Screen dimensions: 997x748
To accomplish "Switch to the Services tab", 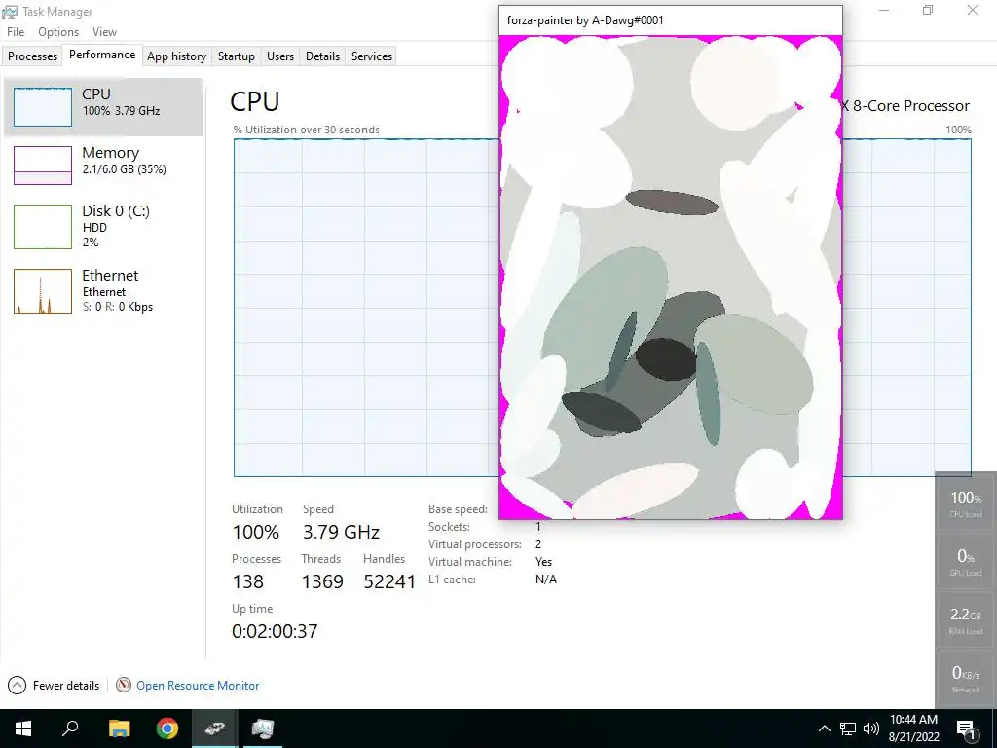I will [x=372, y=56].
